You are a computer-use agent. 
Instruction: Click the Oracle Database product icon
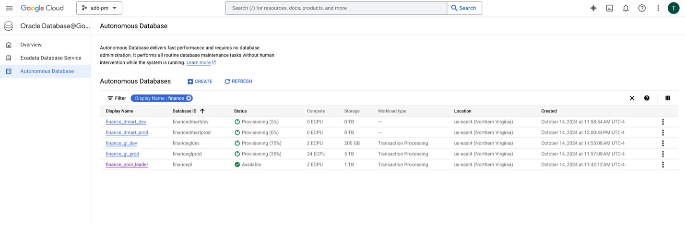(x=8, y=26)
